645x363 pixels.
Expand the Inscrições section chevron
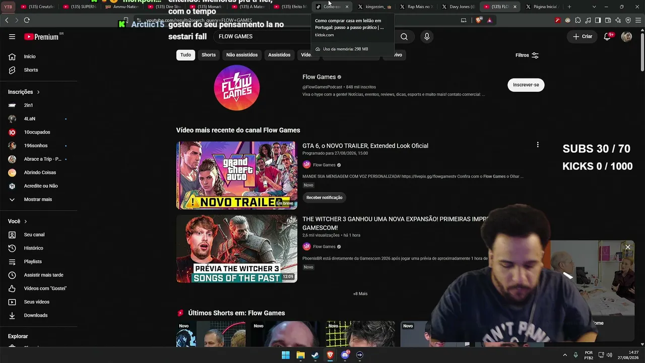38,92
